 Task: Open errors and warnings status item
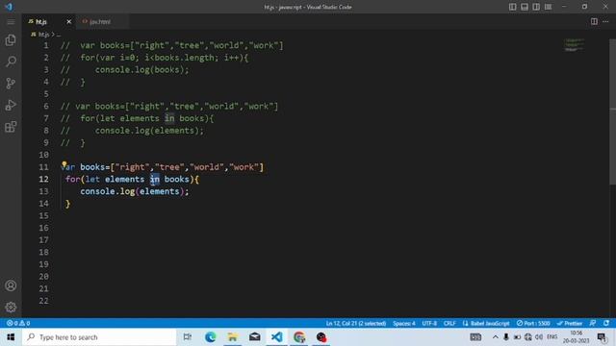coord(18,323)
